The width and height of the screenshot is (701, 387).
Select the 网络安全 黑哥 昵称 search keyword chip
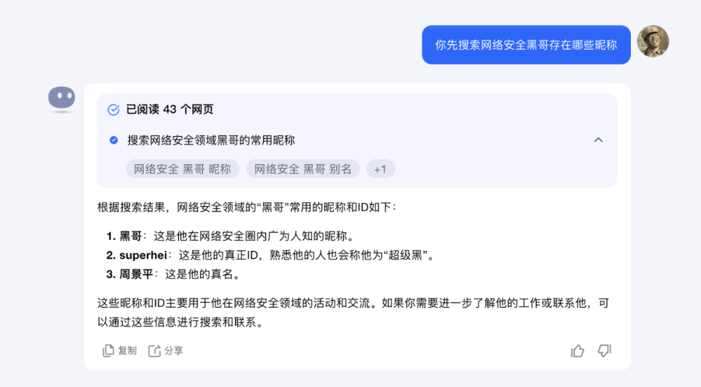tap(182, 169)
